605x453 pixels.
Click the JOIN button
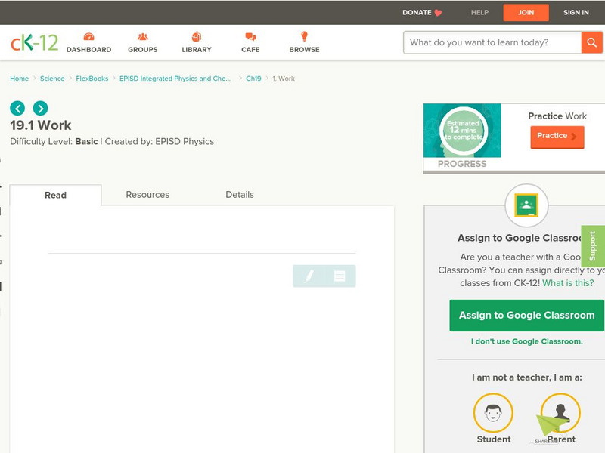(526, 12)
